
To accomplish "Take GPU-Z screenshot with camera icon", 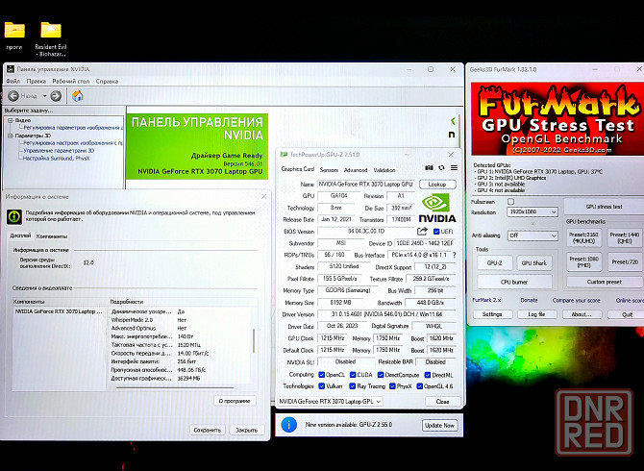I will (429, 167).
